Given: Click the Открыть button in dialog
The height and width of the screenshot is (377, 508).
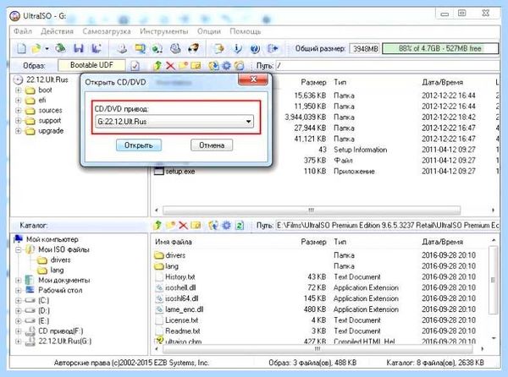Looking at the screenshot, I should click(139, 145).
